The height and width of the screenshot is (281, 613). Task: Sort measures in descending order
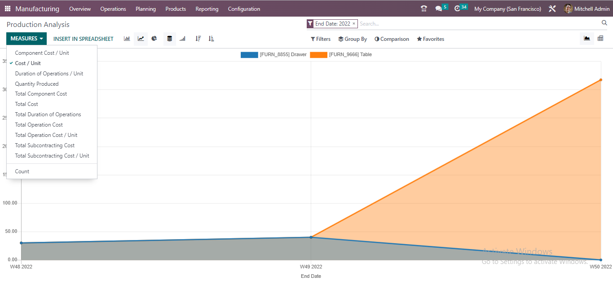pyautogui.click(x=198, y=39)
